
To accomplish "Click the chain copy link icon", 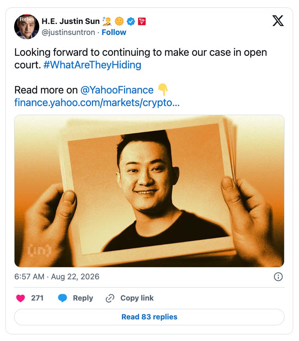I will 110,298.
